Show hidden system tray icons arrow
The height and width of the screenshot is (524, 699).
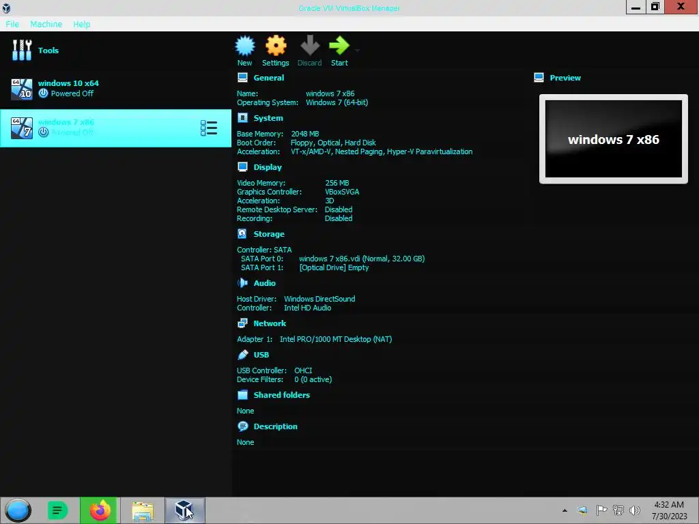tap(565, 510)
